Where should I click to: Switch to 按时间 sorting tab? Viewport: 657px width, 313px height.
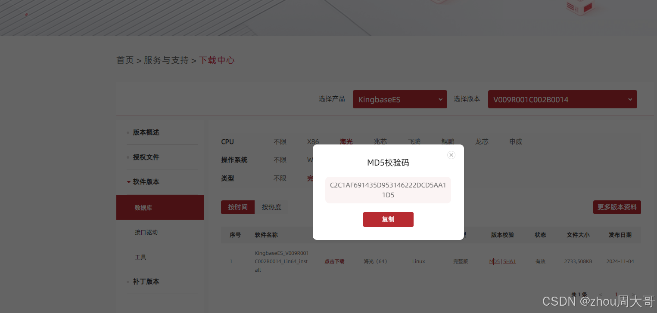(238, 207)
